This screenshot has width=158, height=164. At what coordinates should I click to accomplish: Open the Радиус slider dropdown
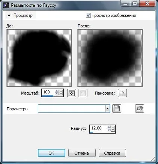[113, 129]
